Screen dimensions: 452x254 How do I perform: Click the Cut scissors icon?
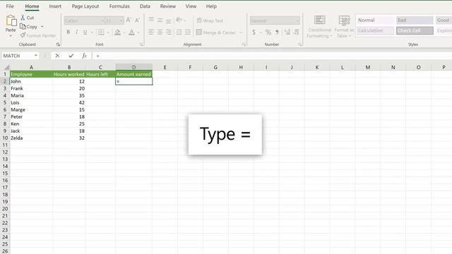[23, 18]
